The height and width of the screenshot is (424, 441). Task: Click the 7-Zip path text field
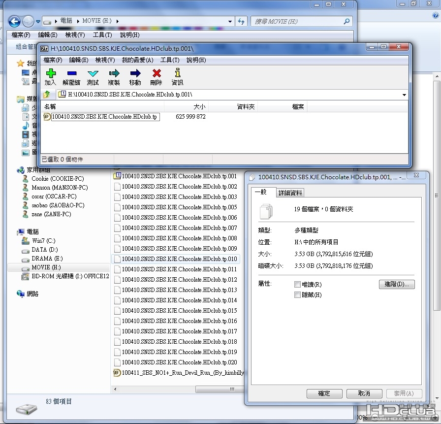[229, 95]
